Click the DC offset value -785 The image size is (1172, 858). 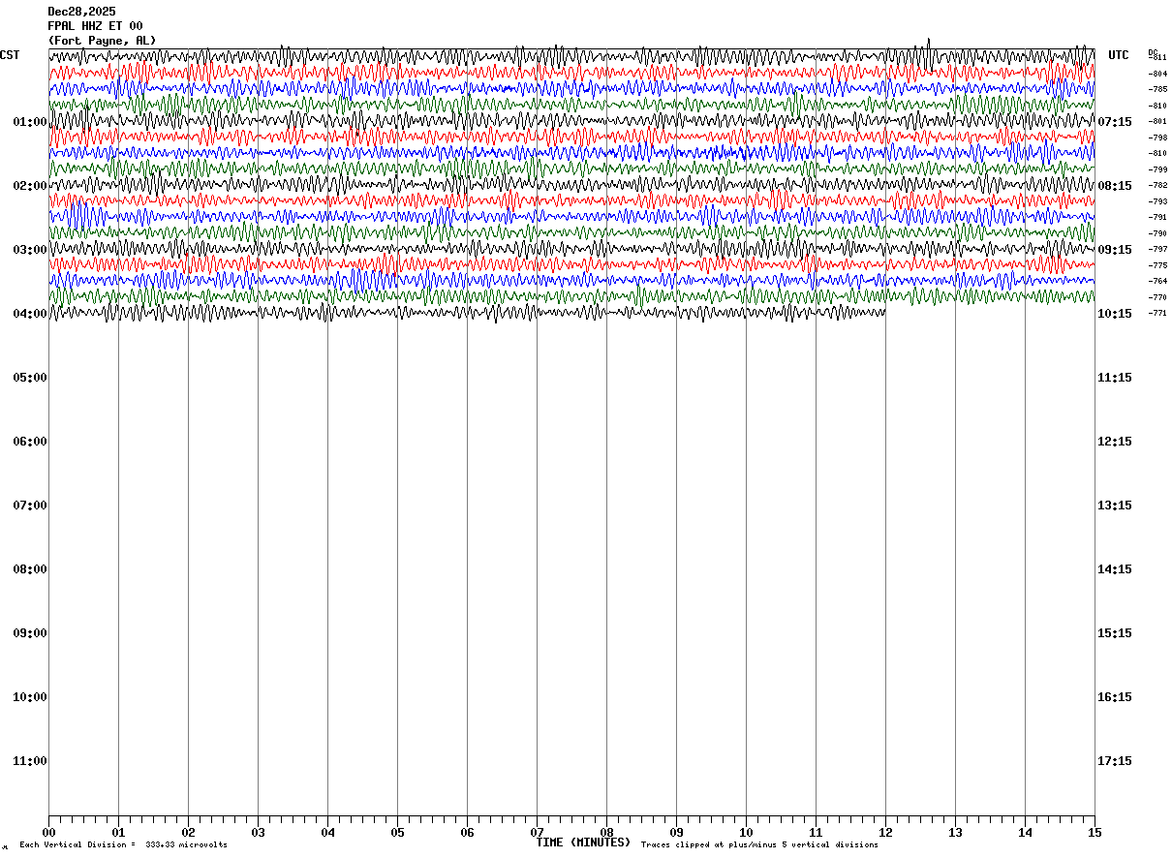(1158, 89)
